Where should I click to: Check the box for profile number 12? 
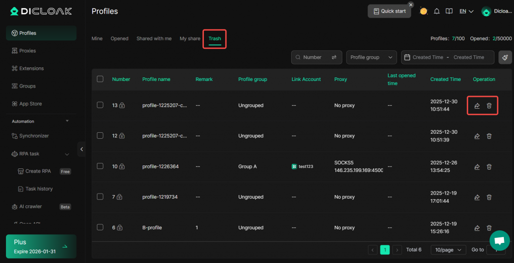(x=100, y=136)
